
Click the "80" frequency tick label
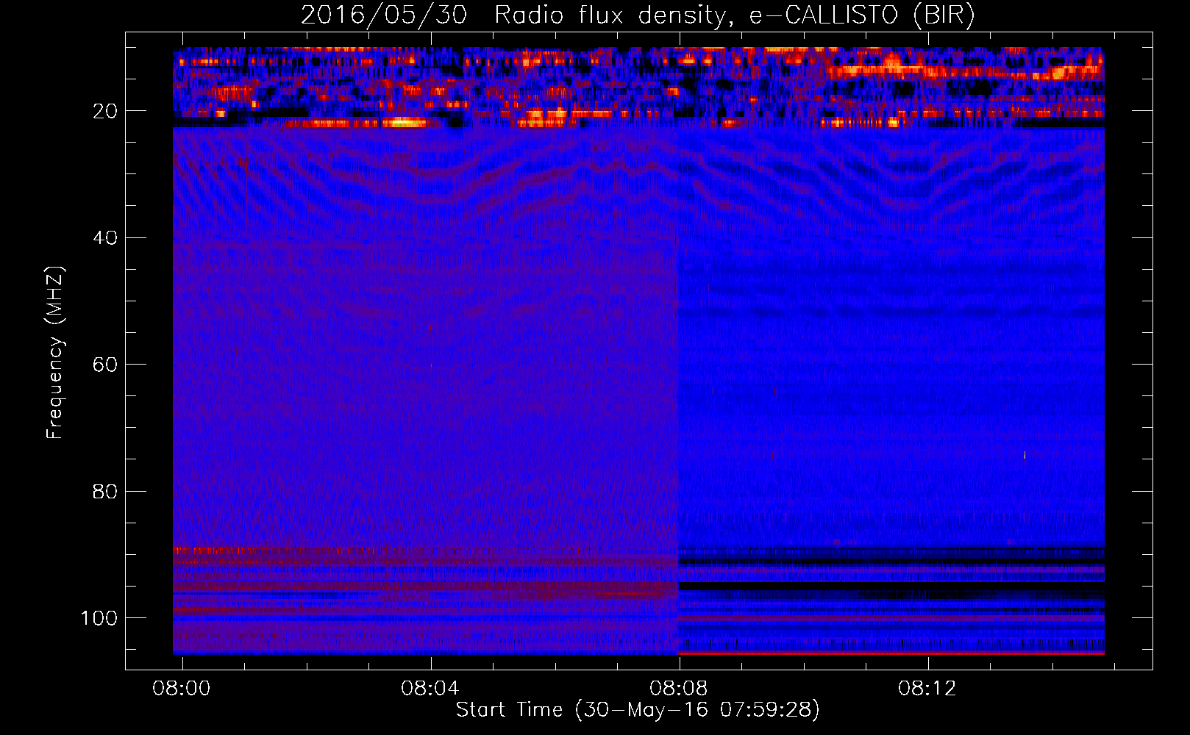105,491
